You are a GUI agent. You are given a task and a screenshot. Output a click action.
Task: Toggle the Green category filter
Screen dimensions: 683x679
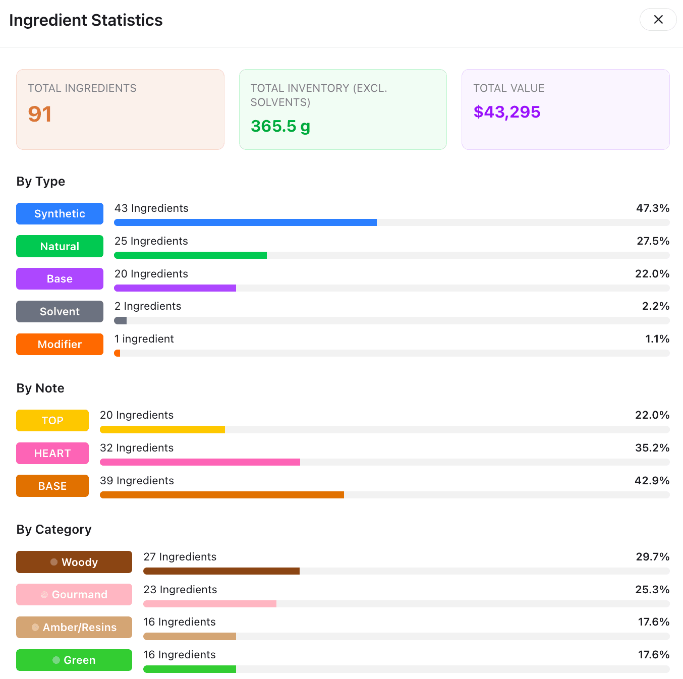click(x=74, y=660)
